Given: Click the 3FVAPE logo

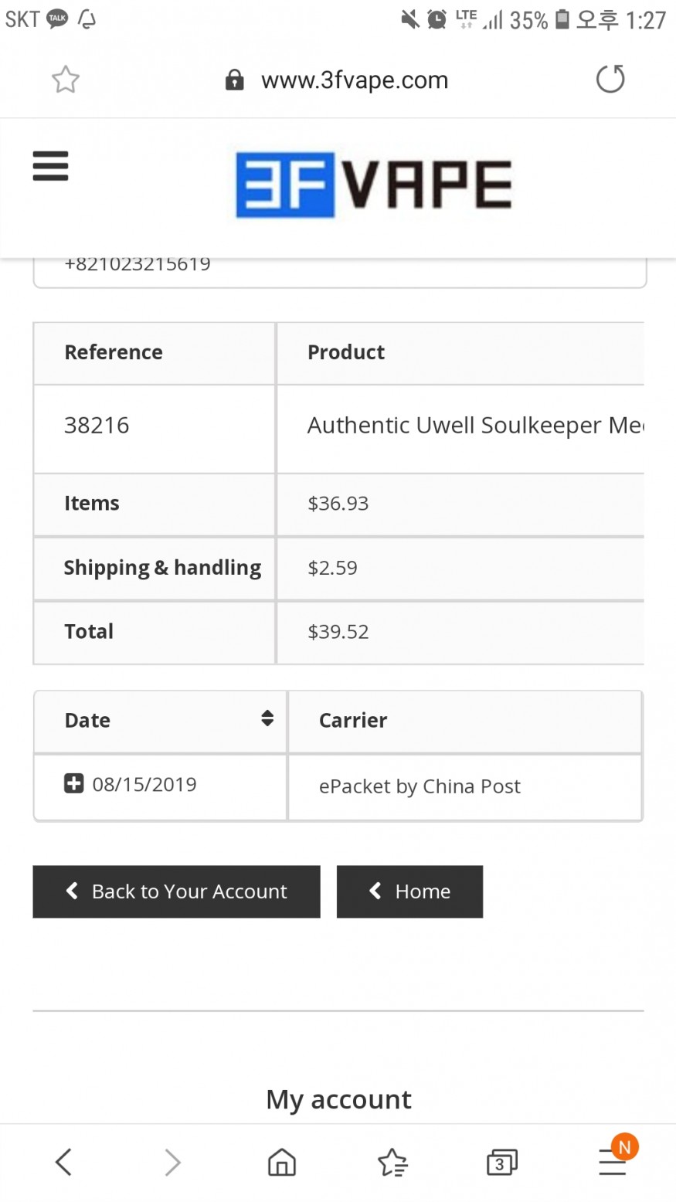Looking at the screenshot, I should pyautogui.click(x=373, y=185).
